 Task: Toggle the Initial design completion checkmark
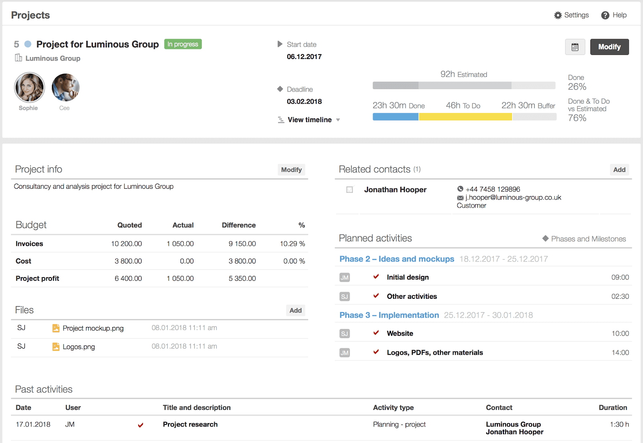376,277
